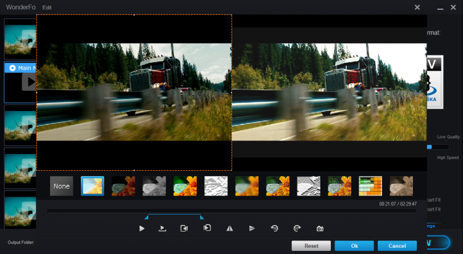Image resolution: width=463 pixels, height=254 pixels.
Task: Click the Reset button
Action: pos(312,245)
